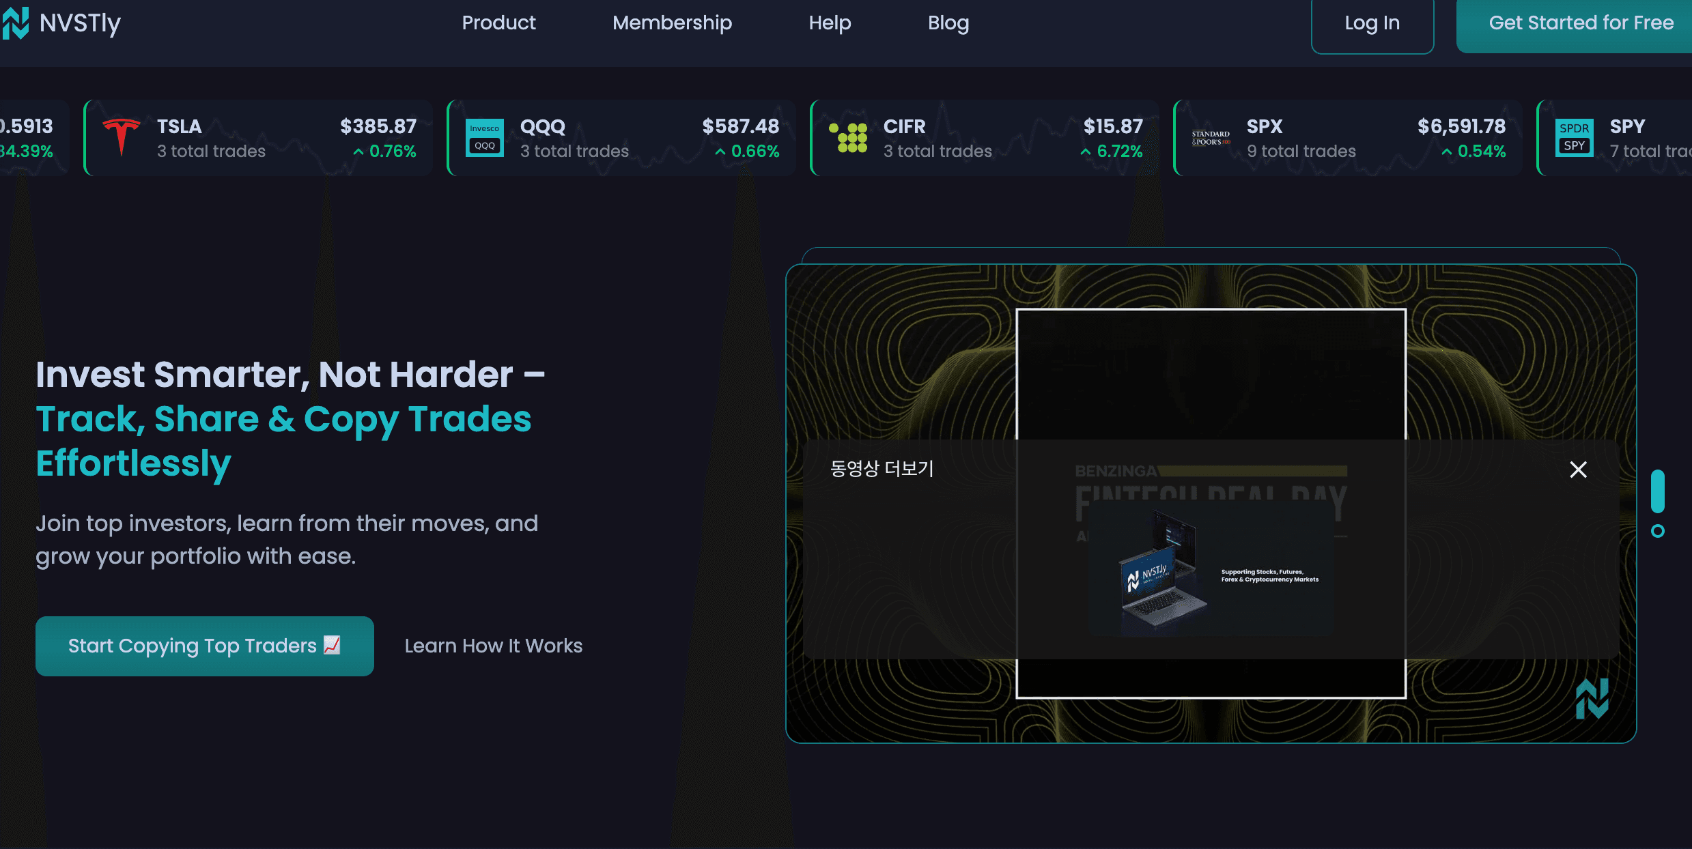Screen dimensions: 1692x849
Task: Select the Standard & Poor's SPX icon
Action: click(1211, 136)
